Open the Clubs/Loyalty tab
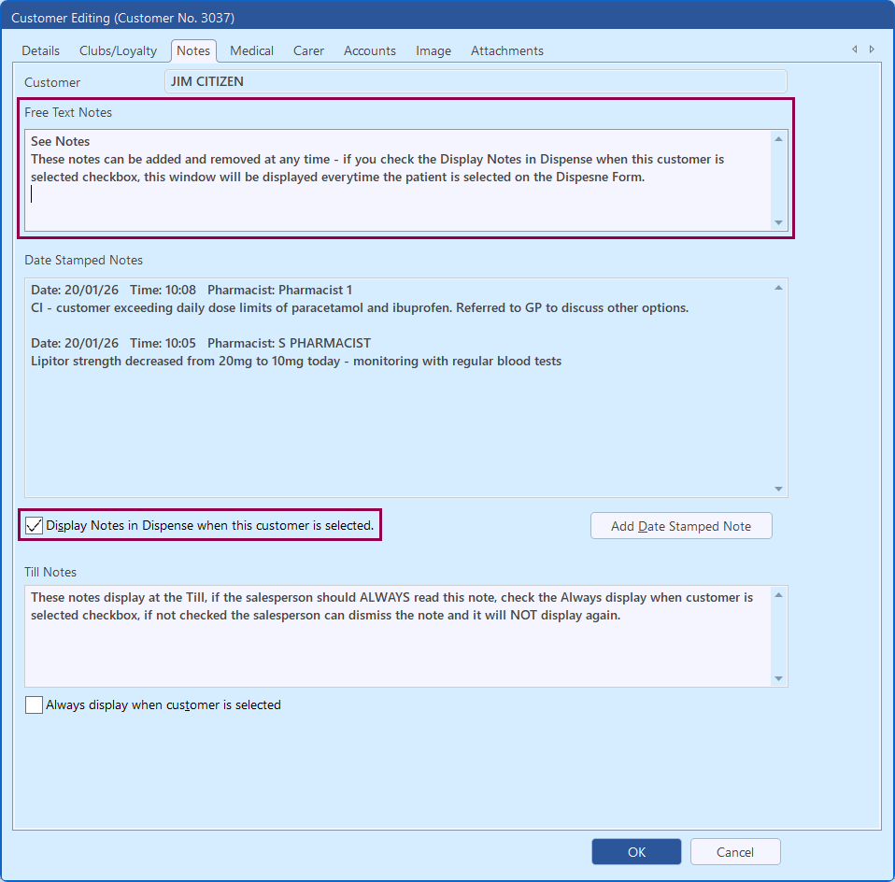Screen dimensions: 895x882 118,50
